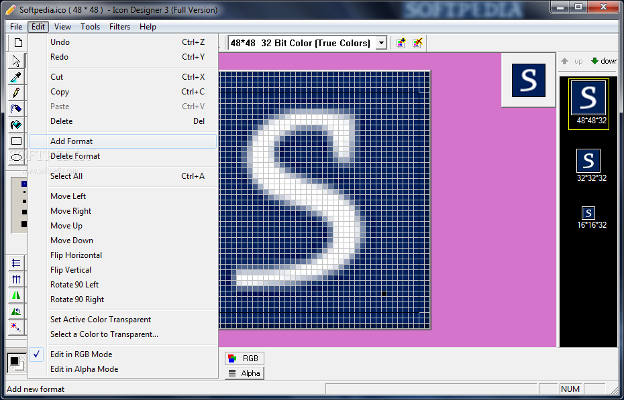Screen dimensions: 624x400
Task: Open the 48*48 32 Bit Color dropdown
Action: [381, 43]
